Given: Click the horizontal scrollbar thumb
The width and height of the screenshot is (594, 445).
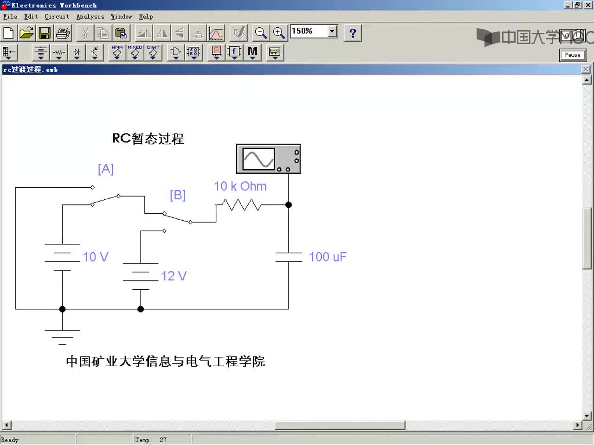Looking at the screenshot, I should click(340, 425).
